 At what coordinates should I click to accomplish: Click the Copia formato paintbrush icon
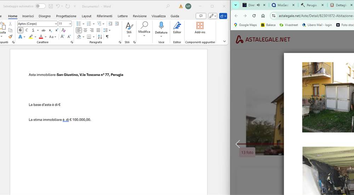click(x=10, y=37)
